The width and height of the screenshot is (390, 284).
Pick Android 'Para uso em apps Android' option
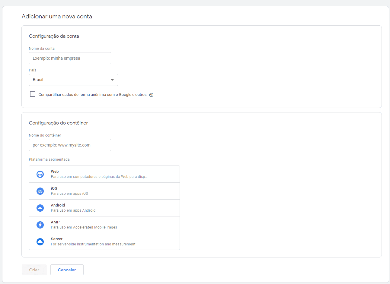[73, 210]
